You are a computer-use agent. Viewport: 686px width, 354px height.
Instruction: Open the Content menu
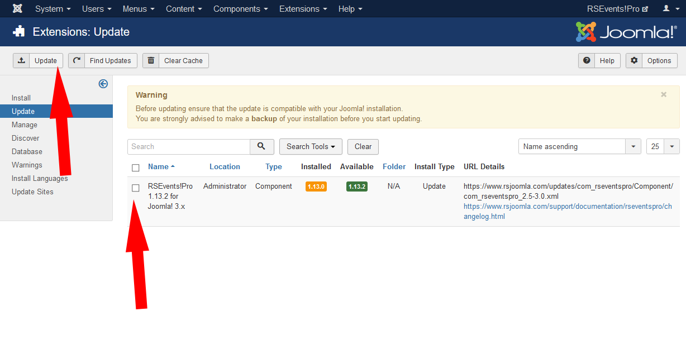click(184, 9)
